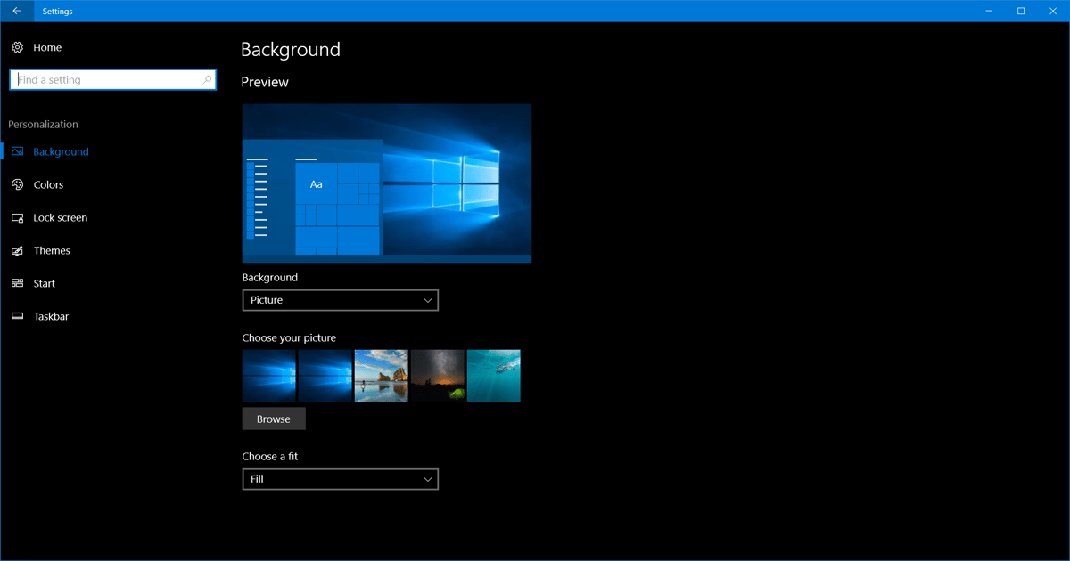Choose the underwater swimmer wallpaper thumbnail
1070x561 pixels.
coord(493,376)
